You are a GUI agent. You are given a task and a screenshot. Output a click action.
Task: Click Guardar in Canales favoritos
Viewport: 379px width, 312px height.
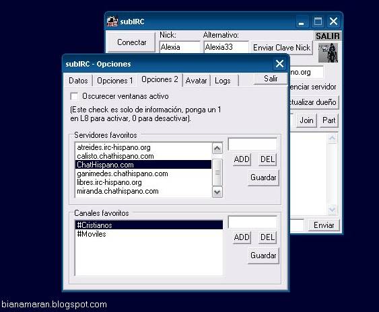[x=263, y=256]
